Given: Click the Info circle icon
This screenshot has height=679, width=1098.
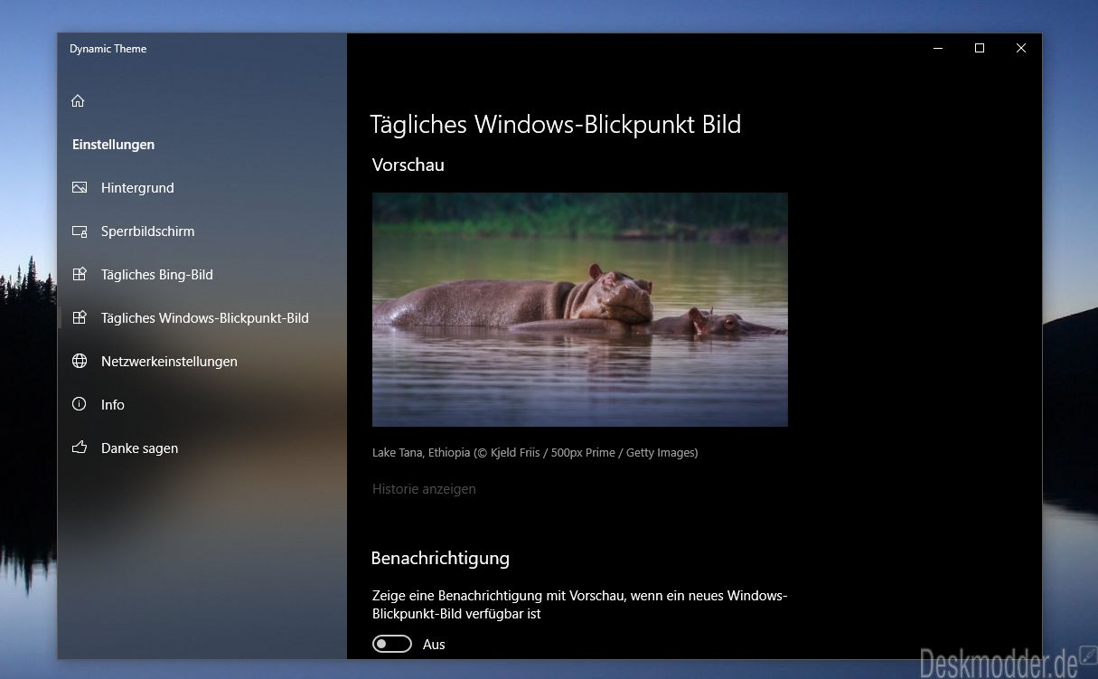Looking at the screenshot, I should coord(80,404).
